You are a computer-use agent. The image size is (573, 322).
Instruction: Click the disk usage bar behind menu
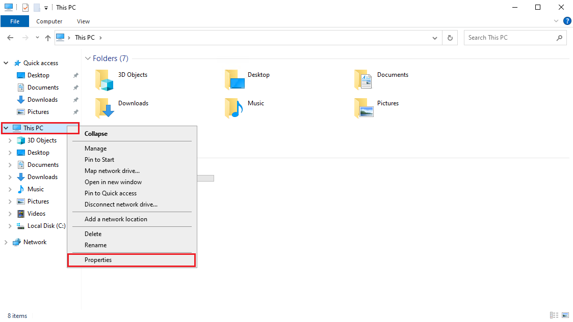205,179
